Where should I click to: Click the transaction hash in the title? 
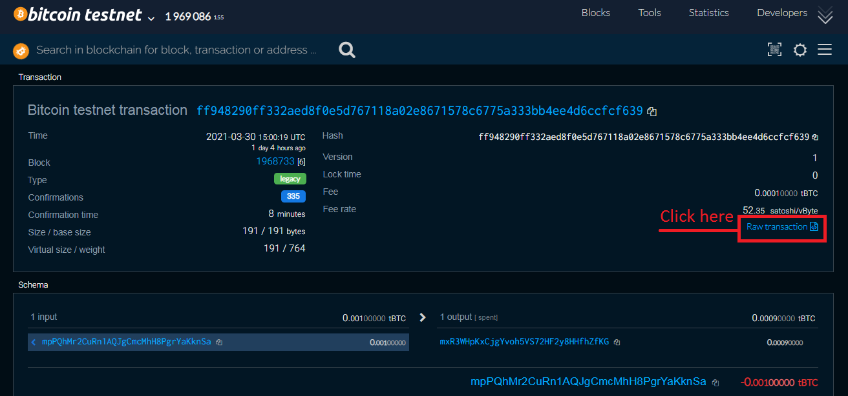pyautogui.click(x=419, y=111)
